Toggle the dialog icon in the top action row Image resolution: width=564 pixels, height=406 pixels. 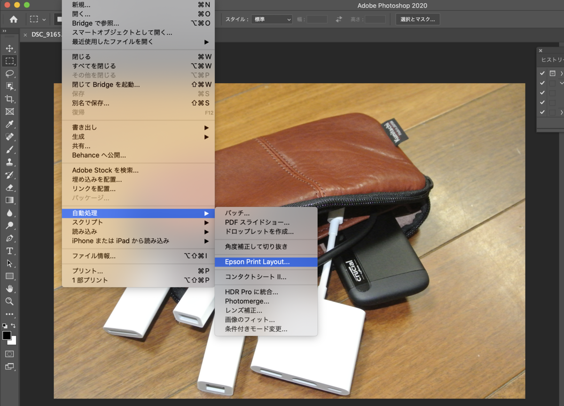click(x=553, y=73)
